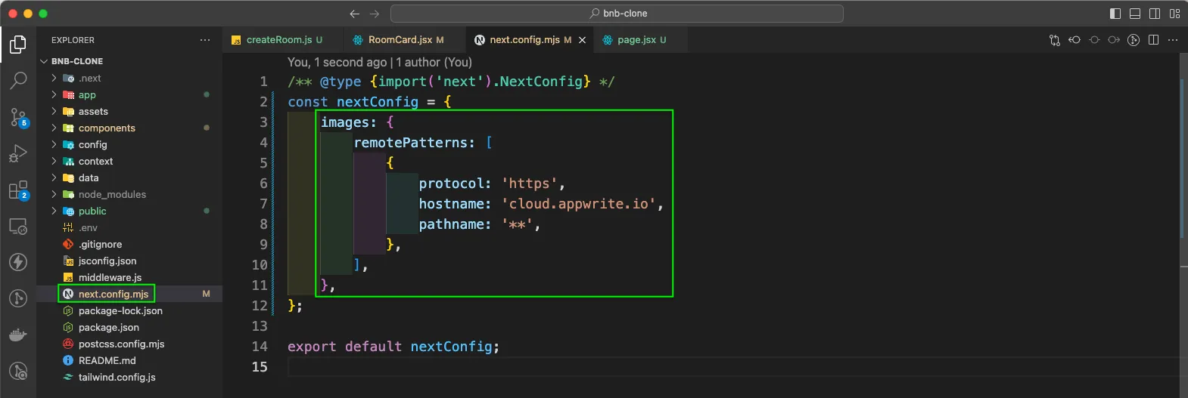Toggle the secondary side bar
This screenshot has height=398, width=1188.
(1155, 14)
